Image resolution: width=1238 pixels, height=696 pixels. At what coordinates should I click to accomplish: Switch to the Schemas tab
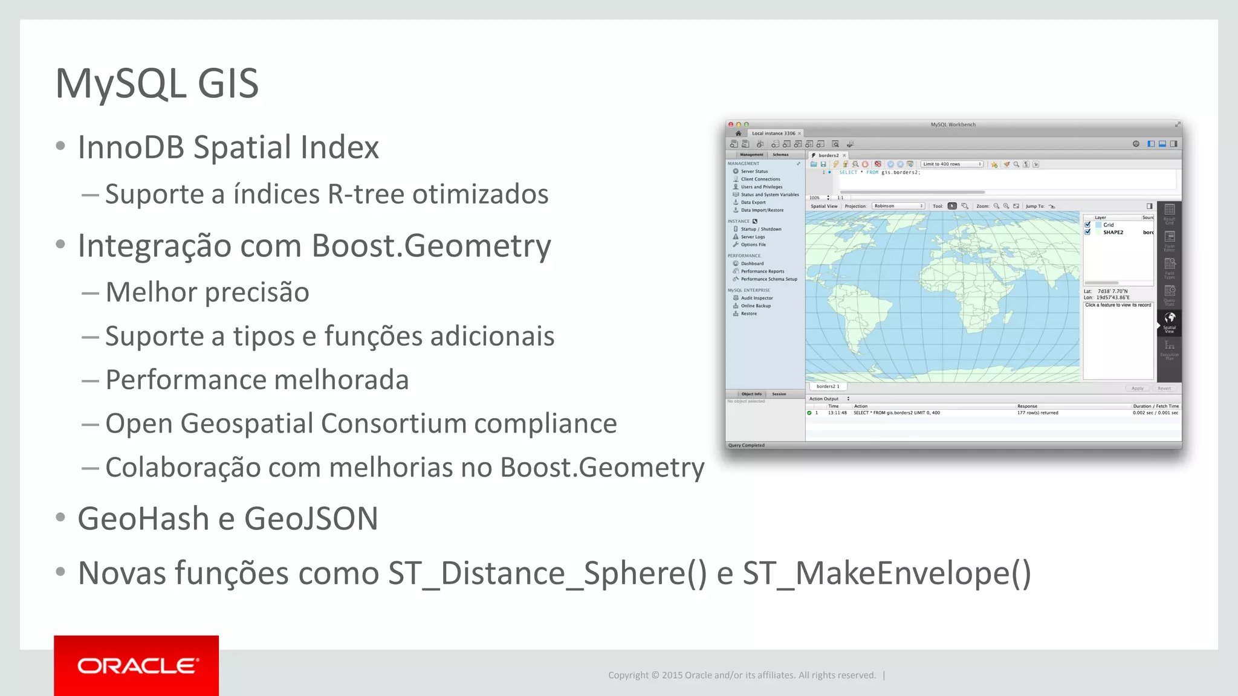(780, 155)
